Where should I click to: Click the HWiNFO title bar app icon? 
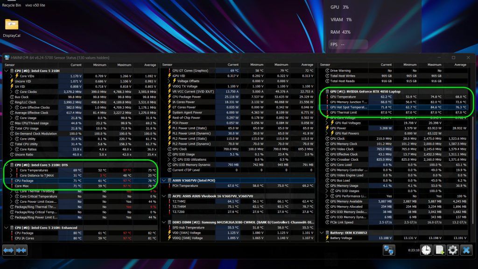click(7, 57)
